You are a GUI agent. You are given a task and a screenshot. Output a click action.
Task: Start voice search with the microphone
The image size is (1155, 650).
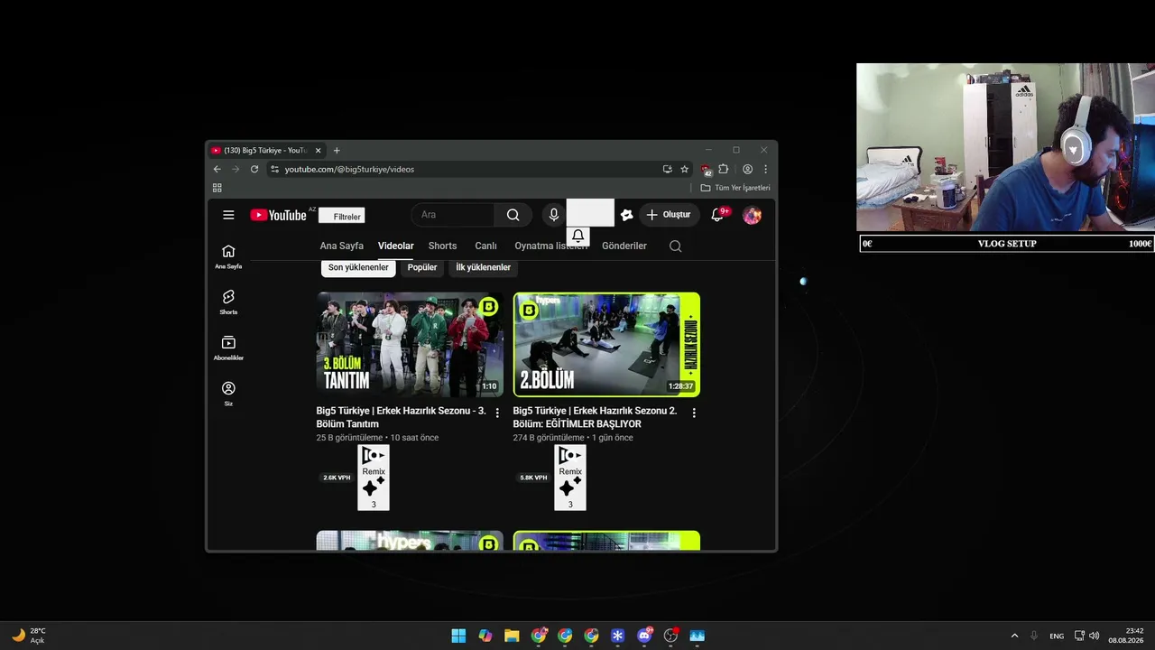coord(554,215)
